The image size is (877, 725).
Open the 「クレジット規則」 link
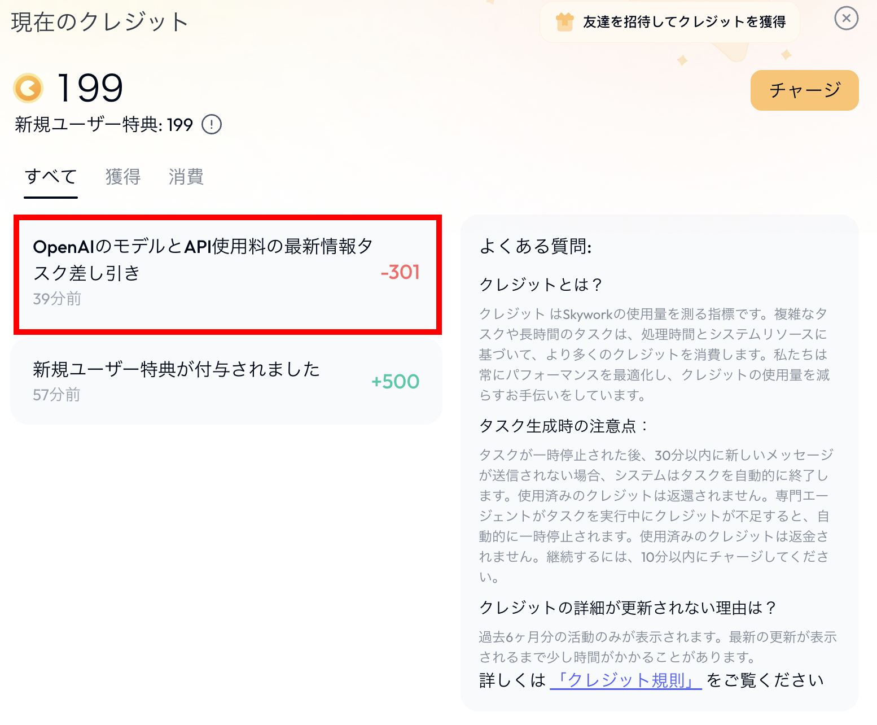click(626, 680)
